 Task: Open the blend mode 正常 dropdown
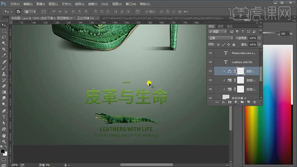pyautogui.click(x=221, y=38)
